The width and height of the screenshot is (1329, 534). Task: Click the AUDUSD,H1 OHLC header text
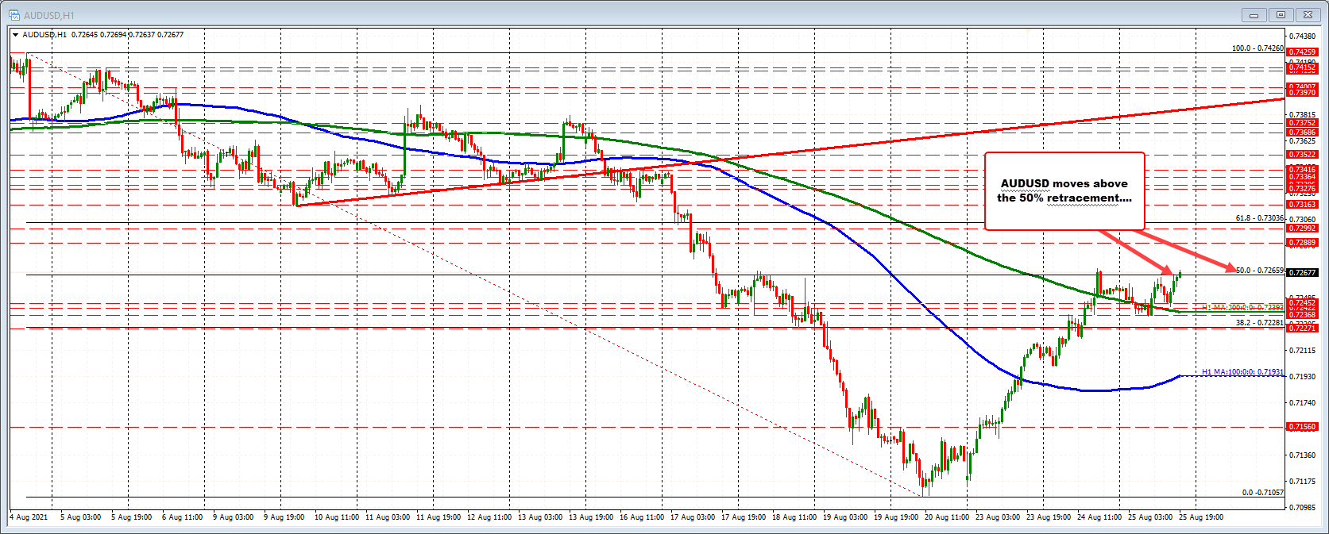102,35
